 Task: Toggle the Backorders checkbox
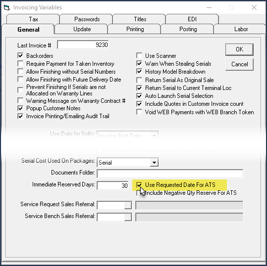20,55
